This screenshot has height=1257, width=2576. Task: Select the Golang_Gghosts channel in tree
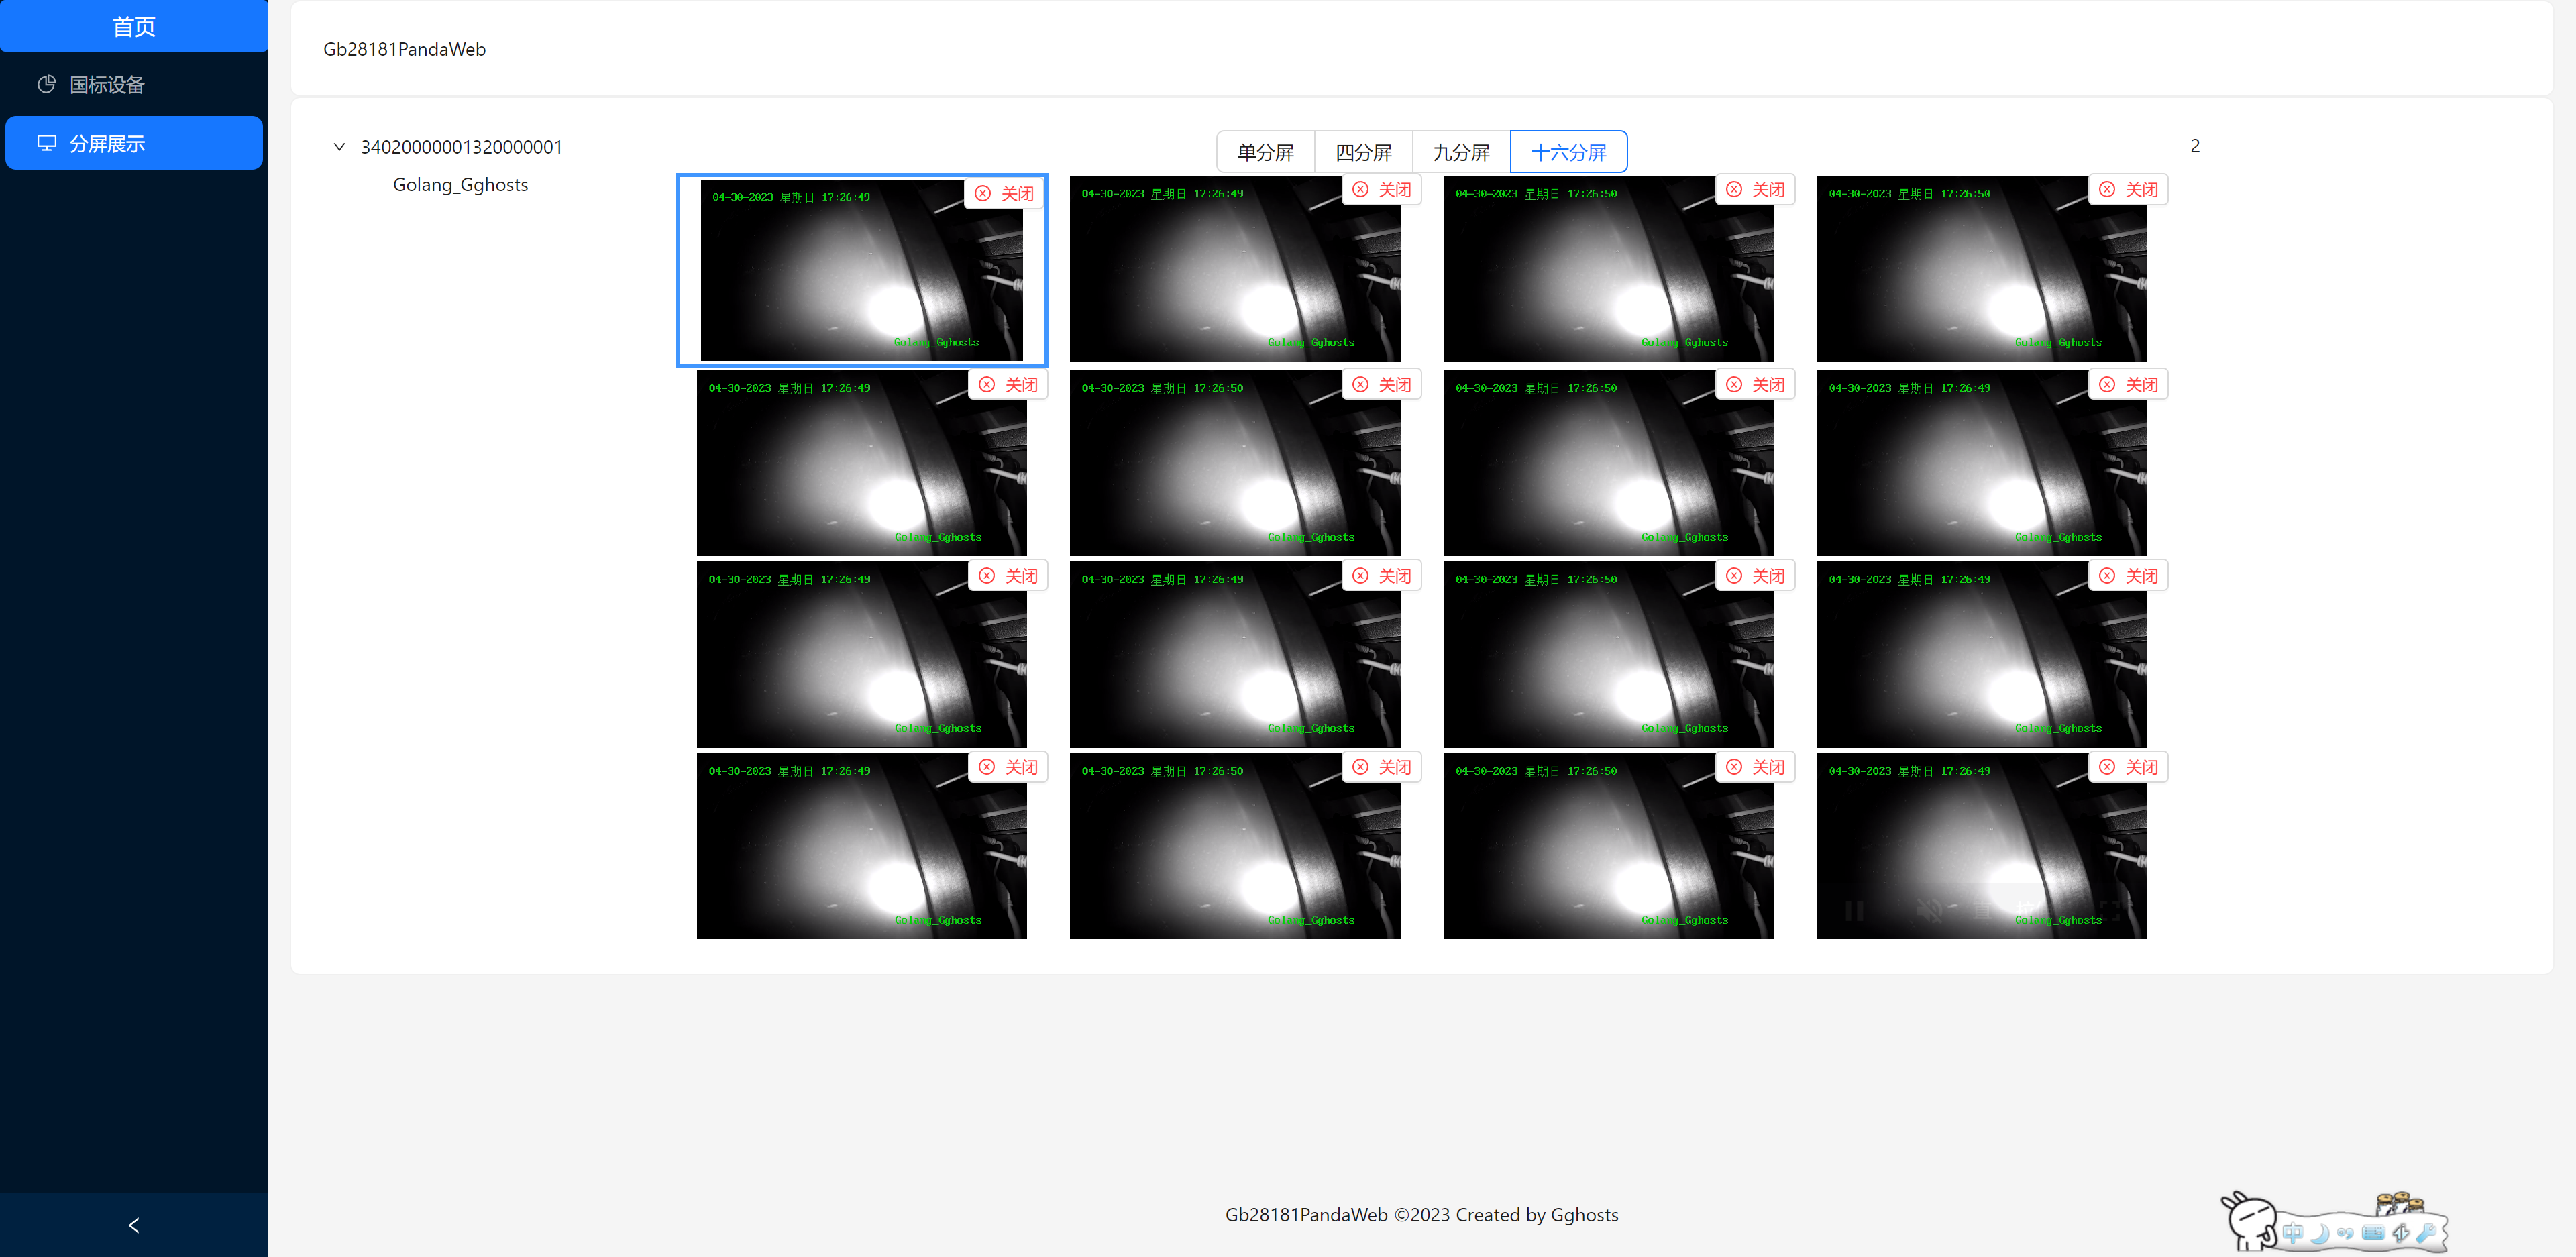coord(460,185)
